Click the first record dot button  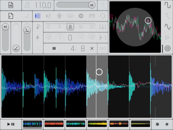[157, 124]
